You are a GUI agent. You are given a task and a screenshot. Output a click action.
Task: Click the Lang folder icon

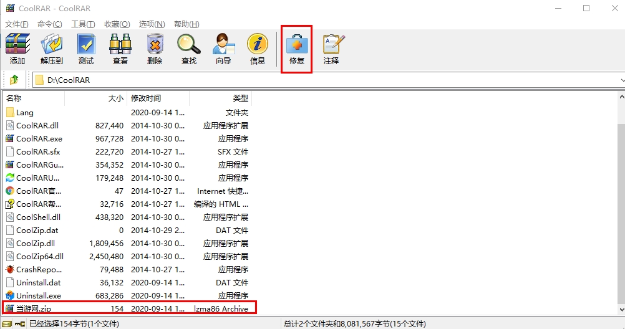(10, 113)
